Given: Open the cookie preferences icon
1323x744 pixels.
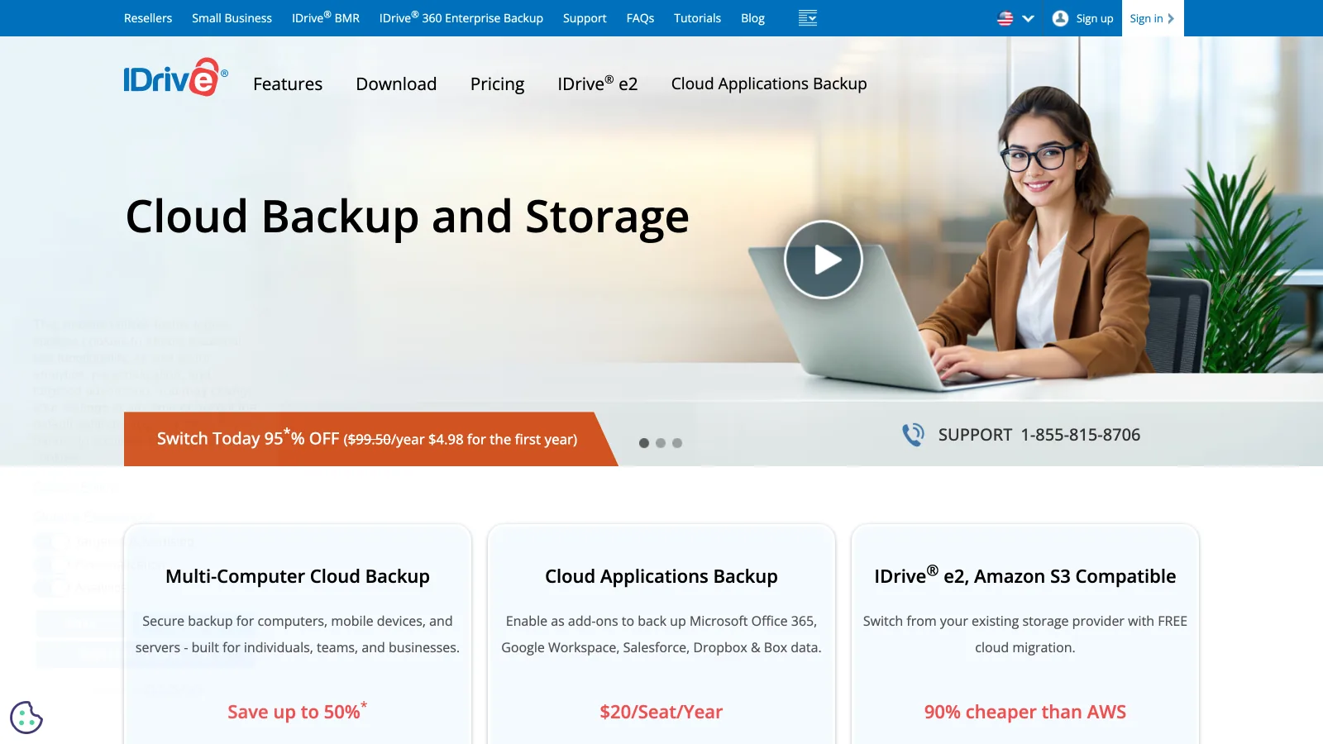Looking at the screenshot, I should (26, 718).
